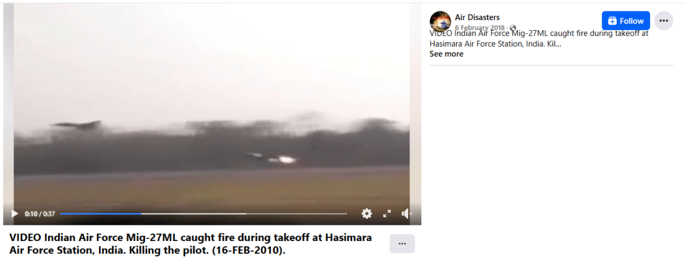The image size is (685, 259).
Task: Click the video frame to toggle playback
Action: (212, 105)
